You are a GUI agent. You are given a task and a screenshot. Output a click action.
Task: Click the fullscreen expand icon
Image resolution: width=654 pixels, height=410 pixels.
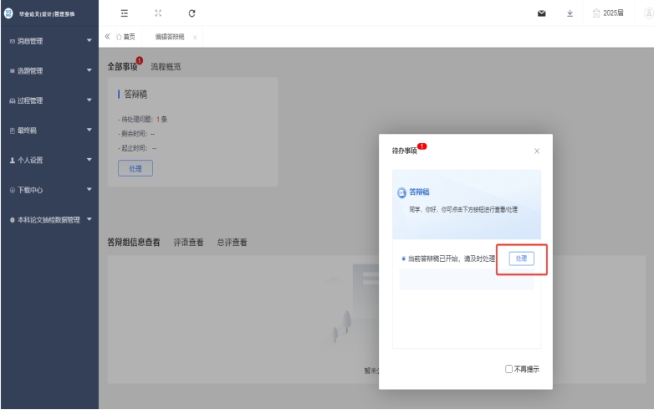tap(158, 13)
